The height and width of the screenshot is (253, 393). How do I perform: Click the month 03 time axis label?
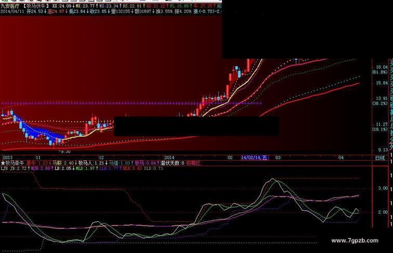click(278, 158)
